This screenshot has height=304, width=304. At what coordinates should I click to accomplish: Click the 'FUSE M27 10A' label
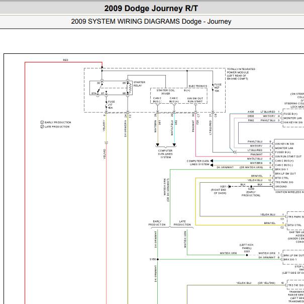[x=218, y=88]
